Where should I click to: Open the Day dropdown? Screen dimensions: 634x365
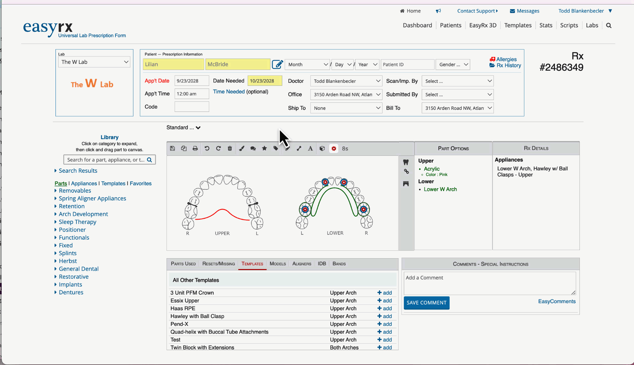tap(343, 65)
